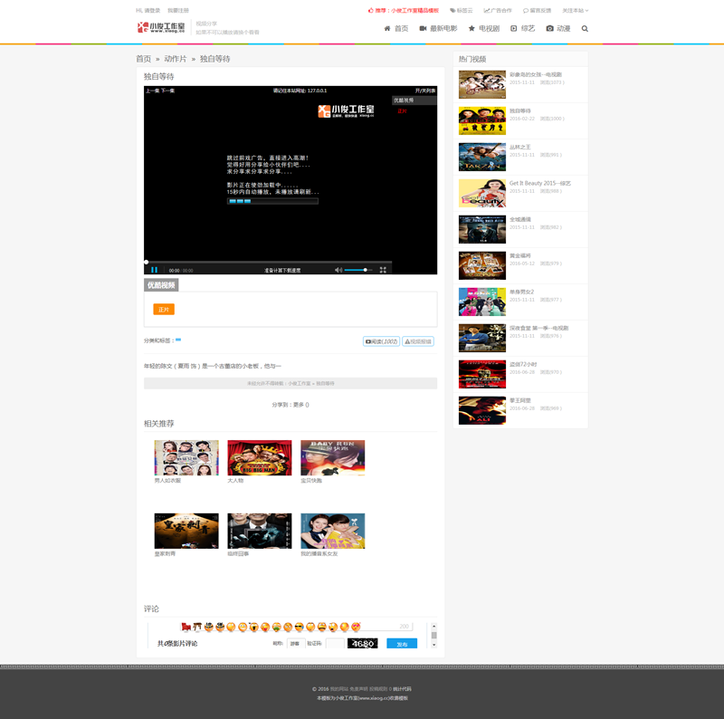Toggle the player fullscreen icon

(x=383, y=270)
